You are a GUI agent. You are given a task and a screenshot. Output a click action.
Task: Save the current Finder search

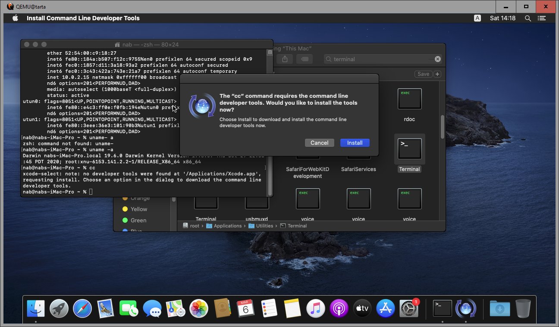click(x=423, y=74)
